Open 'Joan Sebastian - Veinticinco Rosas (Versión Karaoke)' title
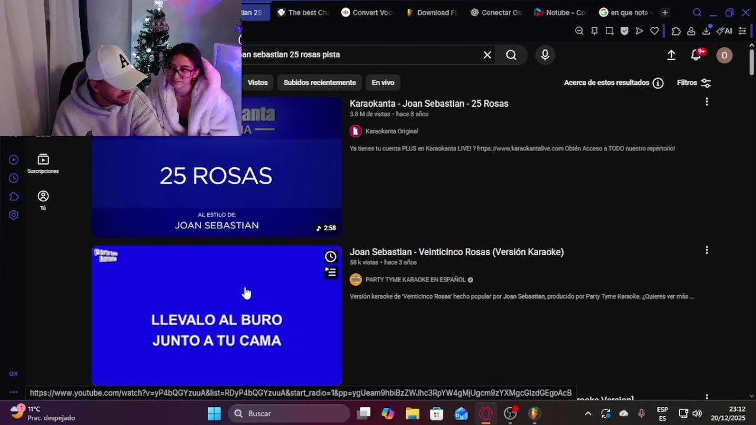Screen dimensions: 756x425 [457, 252]
